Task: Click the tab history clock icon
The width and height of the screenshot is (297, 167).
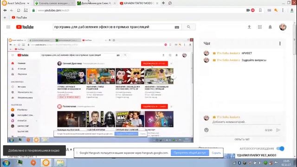Action: click(170, 3)
